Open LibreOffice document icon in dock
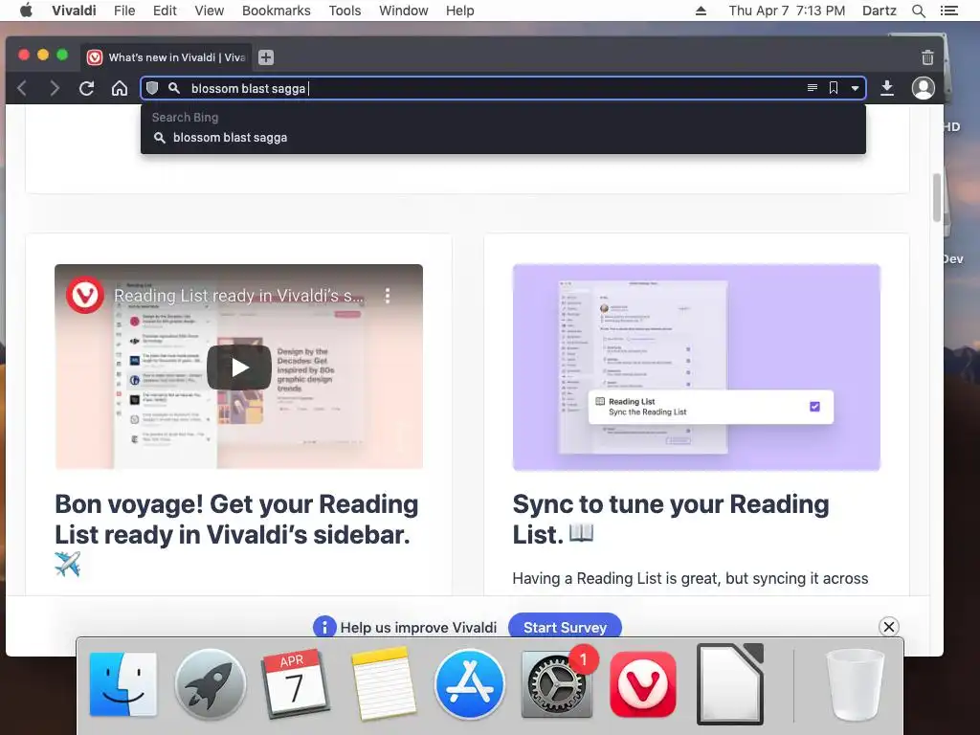The height and width of the screenshot is (735, 980). coord(730,684)
